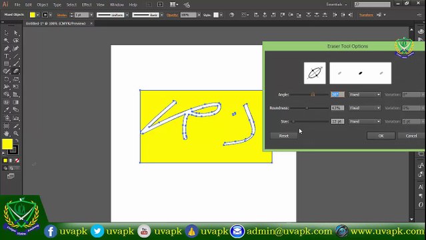Open the stroke weight dropdown
The height and width of the screenshot is (240, 426).
pos(91,15)
